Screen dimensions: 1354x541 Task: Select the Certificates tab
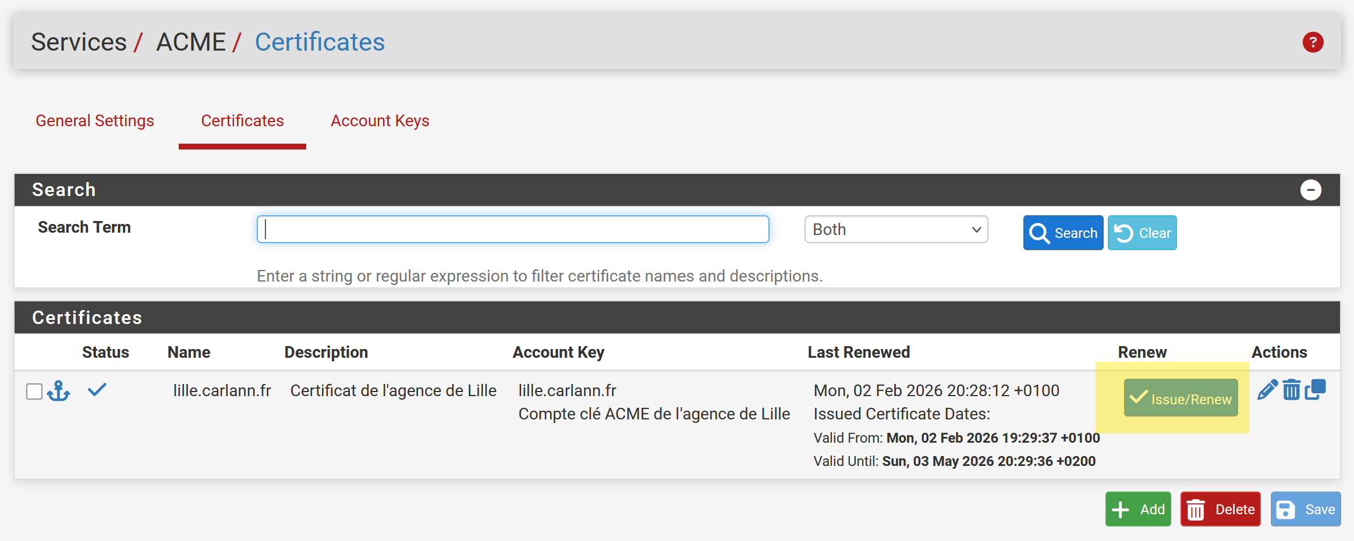coord(242,120)
